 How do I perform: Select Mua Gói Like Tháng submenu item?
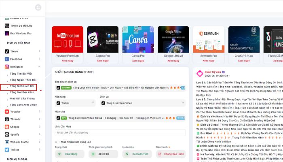22,98
